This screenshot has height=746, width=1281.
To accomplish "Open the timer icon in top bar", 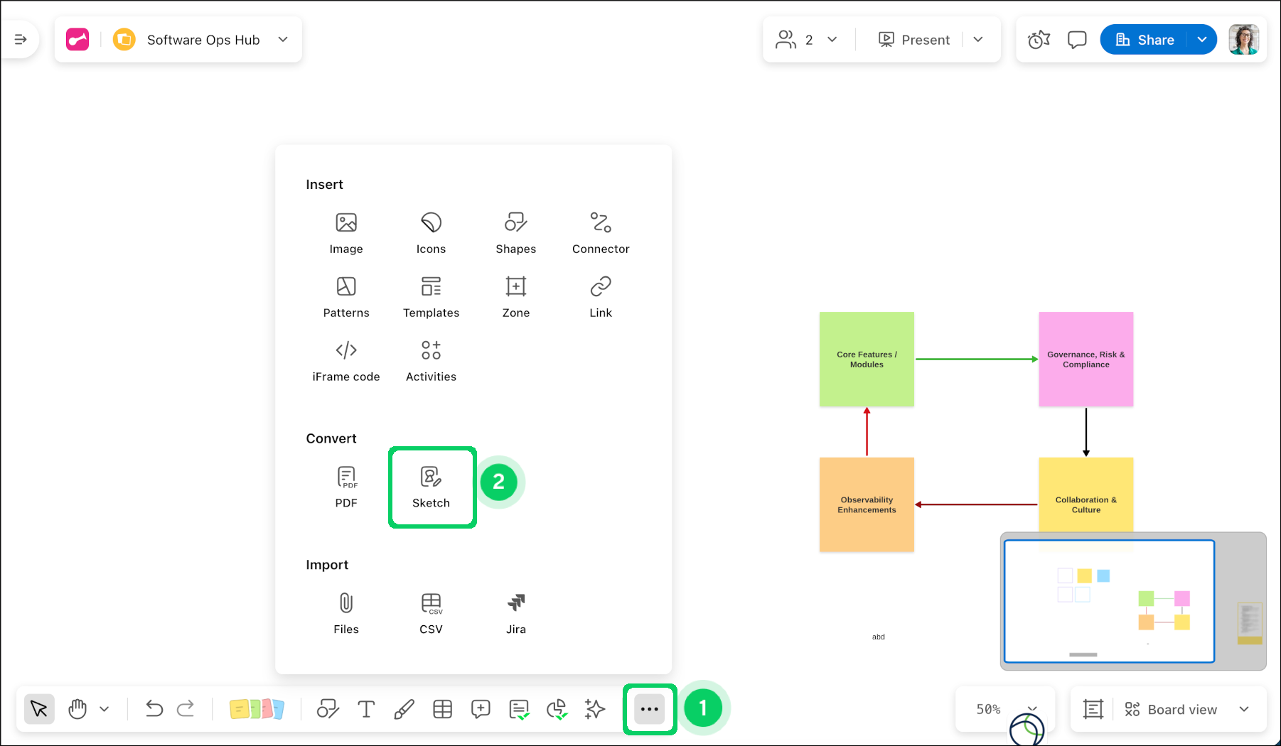I will (x=1039, y=40).
